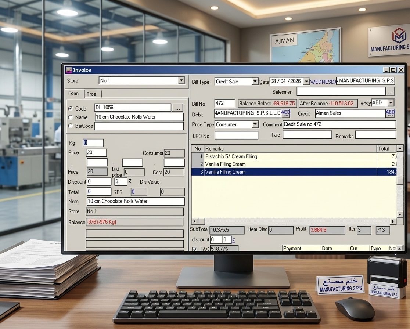Switch to the Tree tab

point(91,94)
